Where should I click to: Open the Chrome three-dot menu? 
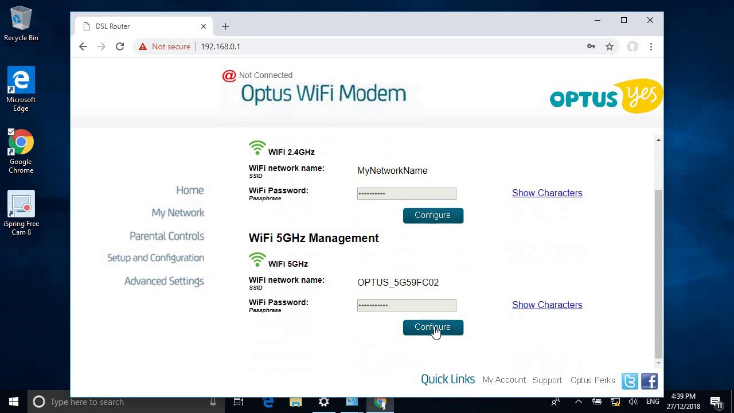[x=651, y=46]
